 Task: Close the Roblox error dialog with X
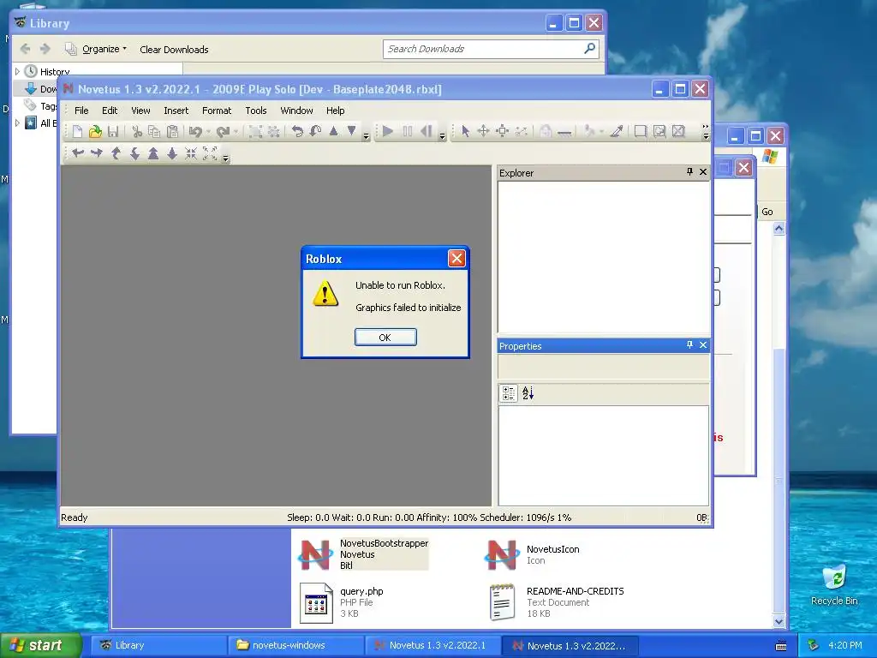457,259
